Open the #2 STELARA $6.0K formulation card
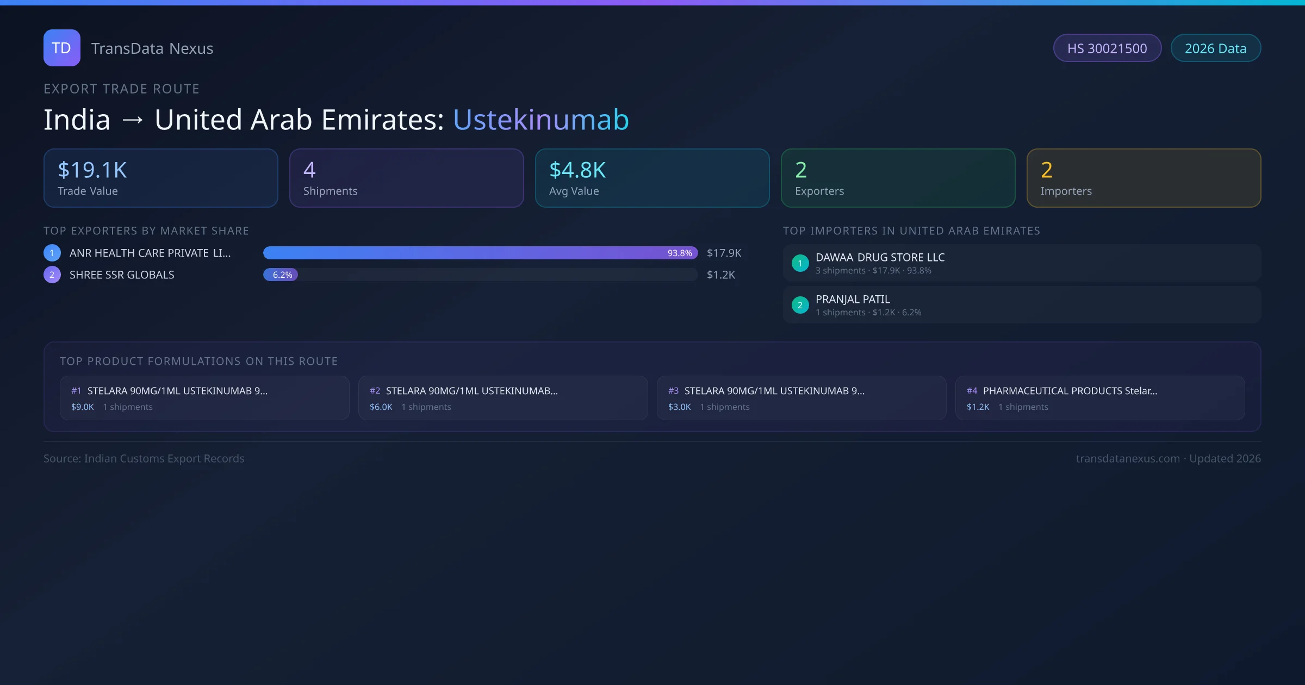 tap(502, 398)
